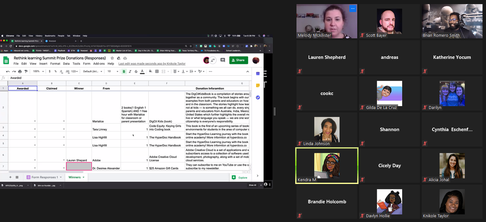Open horizontal align options
Viewport: 486px width, 222px height.
click(176, 71)
